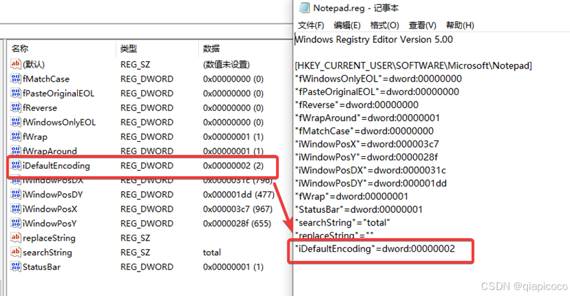This screenshot has width=570, height=296.
Task: Click the fWindowsOnlyEOL DWORD icon
Action: [x=16, y=122]
